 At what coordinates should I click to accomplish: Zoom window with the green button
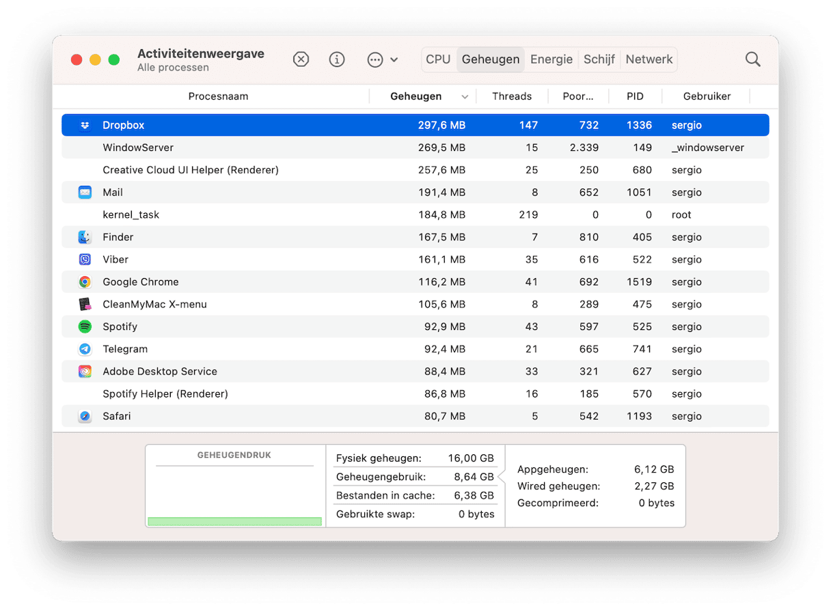[114, 60]
